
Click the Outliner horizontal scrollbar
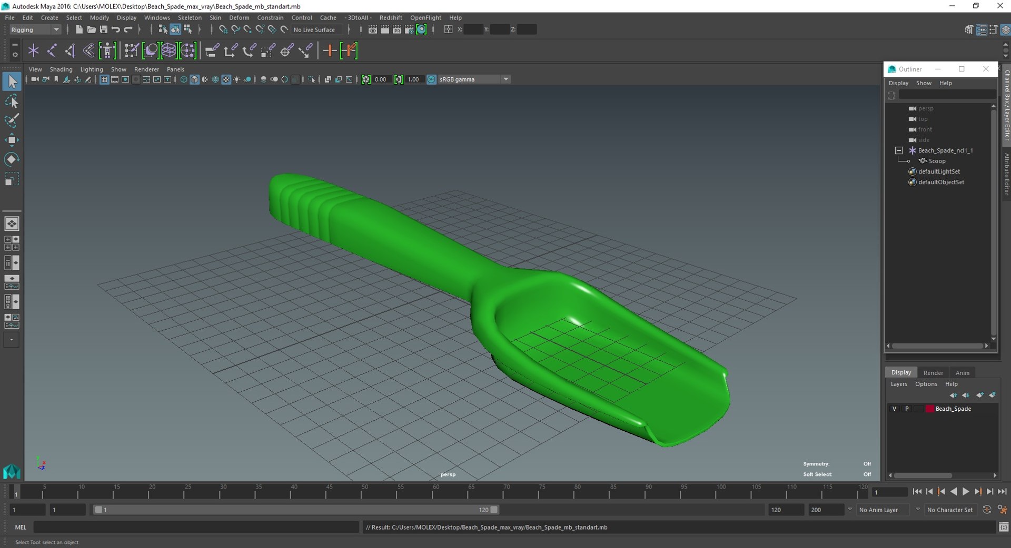(x=937, y=346)
